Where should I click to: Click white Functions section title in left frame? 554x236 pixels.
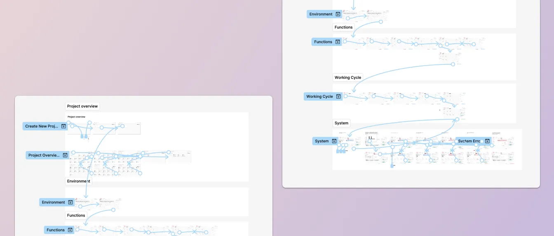tap(76, 215)
